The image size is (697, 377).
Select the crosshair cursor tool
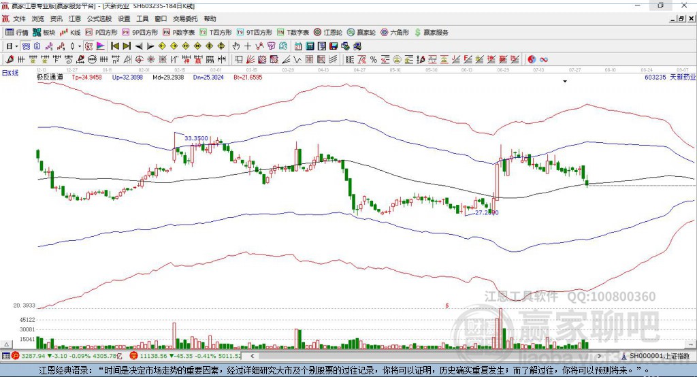248,46
